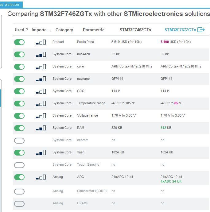Set importance bars for RAM row
This screenshot has width=210, height=212.
tap(41, 128)
